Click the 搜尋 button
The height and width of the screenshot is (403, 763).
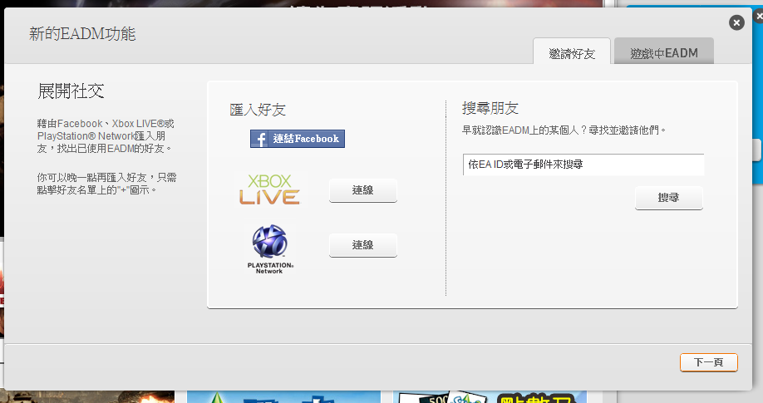click(x=668, y=199)
